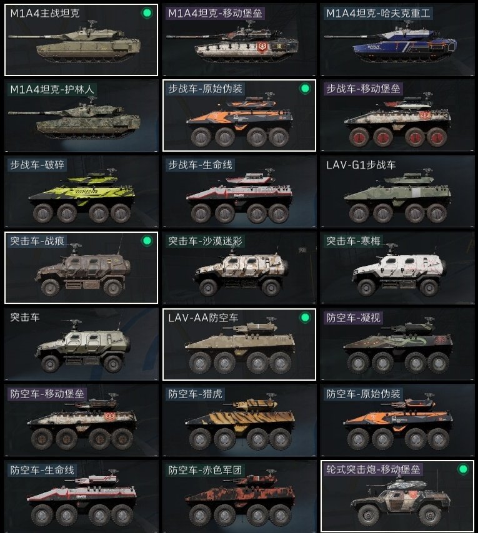Screen dimensions: 478x533
Task: Click the green equipped dot on 步战车-原始伪装
Action: [305, 89]
